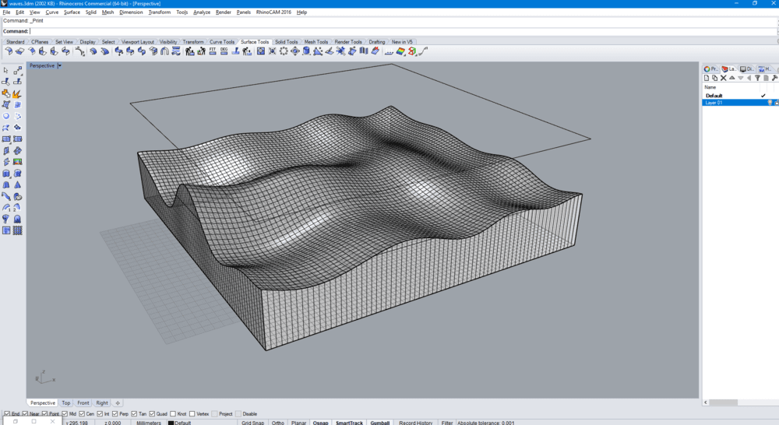779x425 pixels.
Task: Open the layer filter funnel icon
Action: 758,78
